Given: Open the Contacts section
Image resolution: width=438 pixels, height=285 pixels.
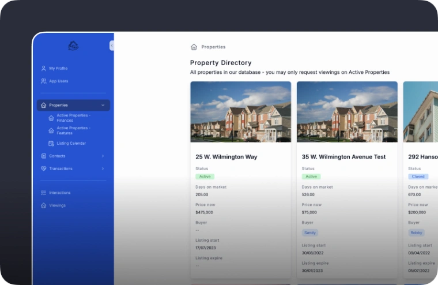Looking at the screenshot, I should pos(57,156).
